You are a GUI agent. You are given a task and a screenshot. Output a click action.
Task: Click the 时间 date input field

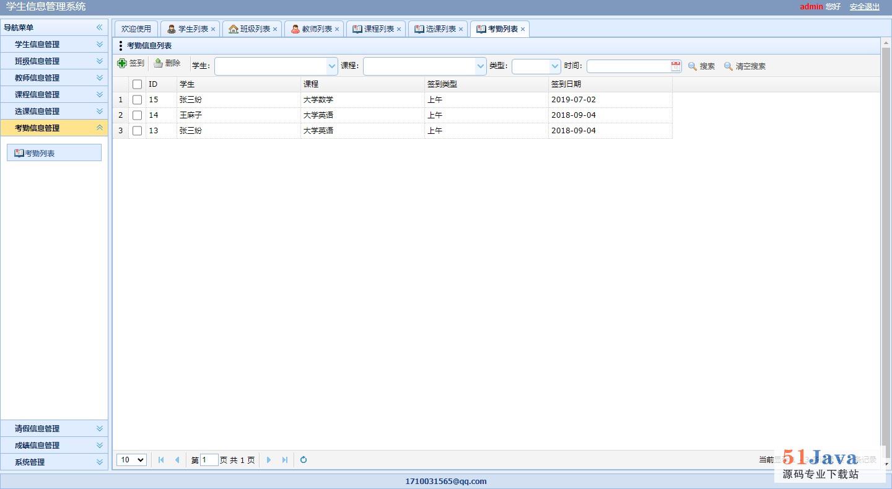tap(629, 66)
